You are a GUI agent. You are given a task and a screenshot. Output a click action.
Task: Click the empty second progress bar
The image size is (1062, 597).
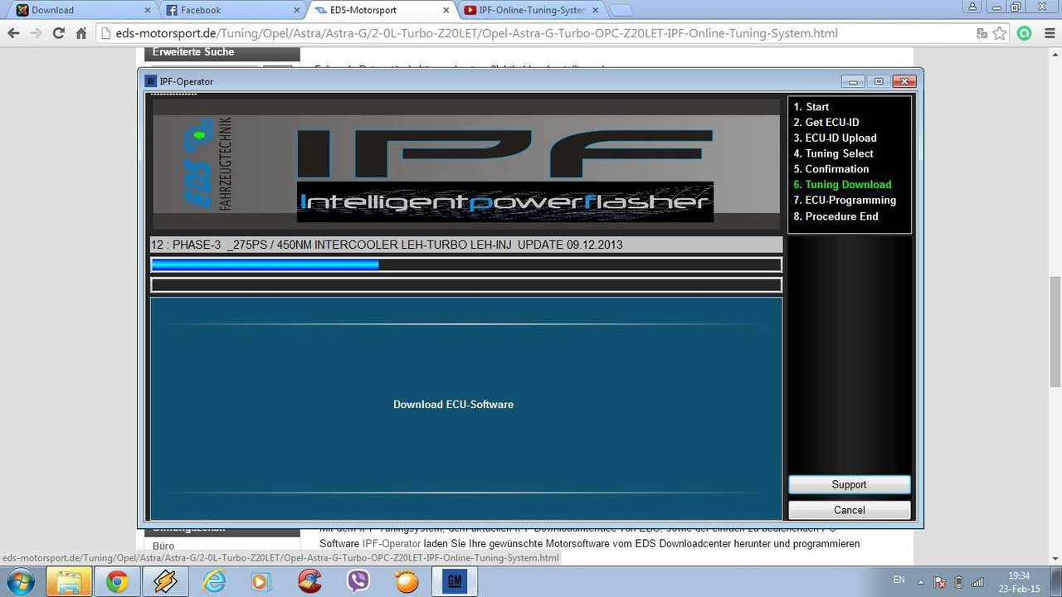click(465, 285)
